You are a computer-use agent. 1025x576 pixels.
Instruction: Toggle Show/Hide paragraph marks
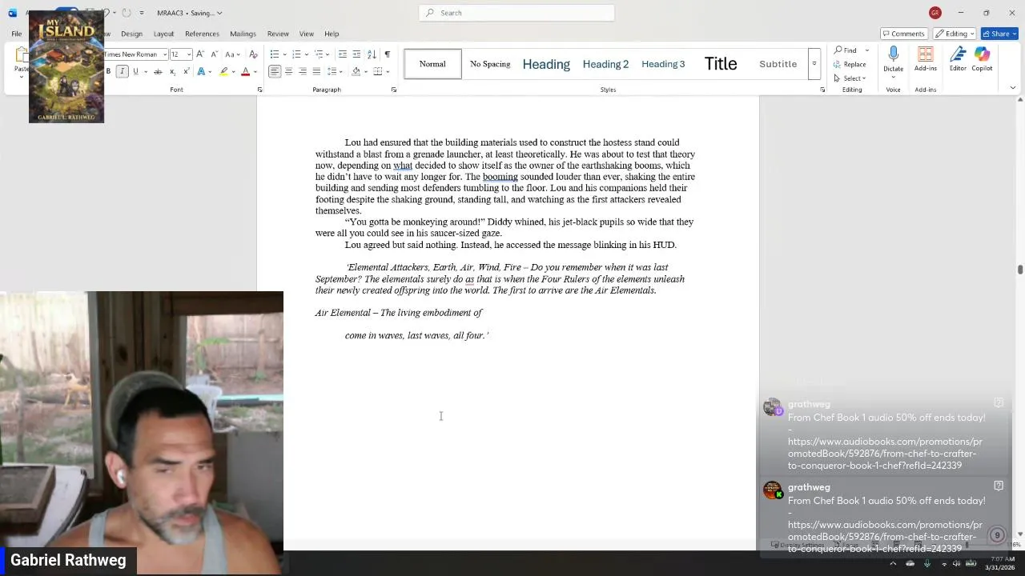388,54
